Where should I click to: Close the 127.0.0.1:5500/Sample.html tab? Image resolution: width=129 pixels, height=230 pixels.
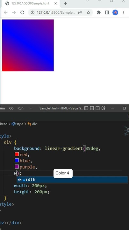point(55,4)
